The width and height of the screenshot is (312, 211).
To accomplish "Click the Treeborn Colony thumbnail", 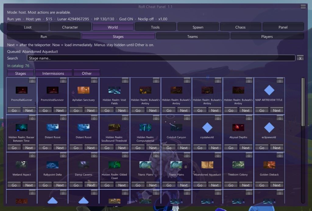I will (238, 165).
